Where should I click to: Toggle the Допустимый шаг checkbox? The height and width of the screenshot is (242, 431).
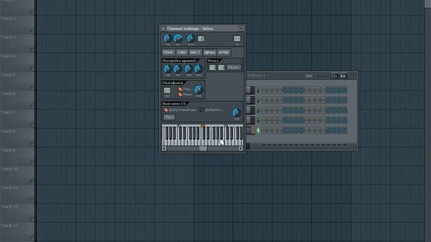[x=166, y=110]
